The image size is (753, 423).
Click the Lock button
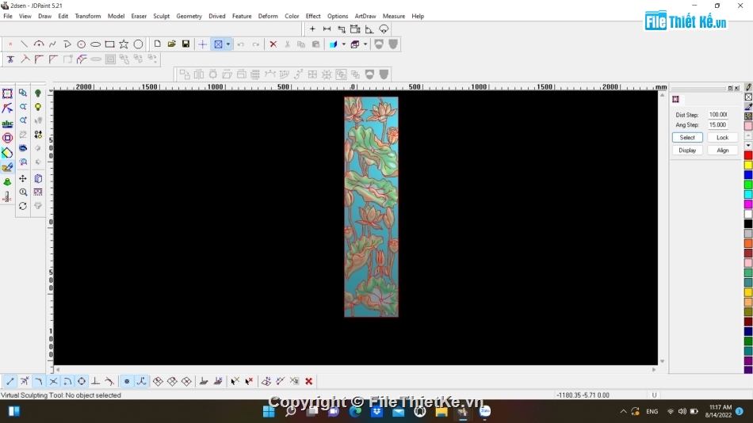pos(722,137)
